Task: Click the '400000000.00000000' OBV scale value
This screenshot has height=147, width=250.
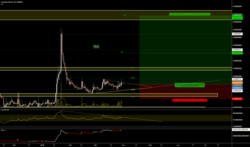Action: (x=241, y=136)
